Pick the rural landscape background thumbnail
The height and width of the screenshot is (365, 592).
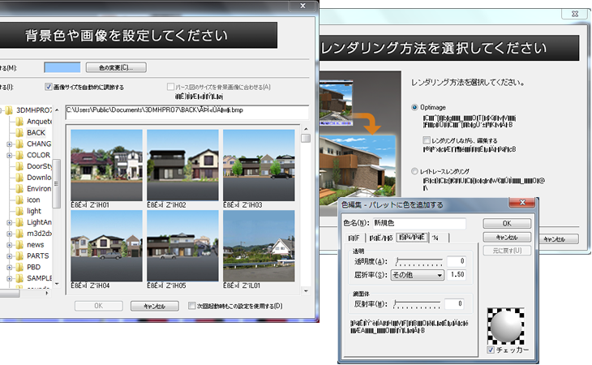pyautogui.click(x=260, y=245)
